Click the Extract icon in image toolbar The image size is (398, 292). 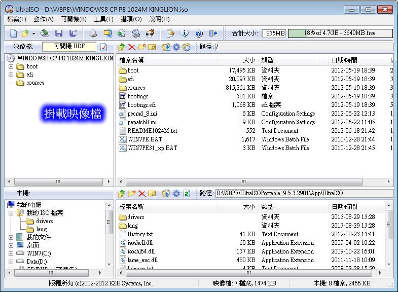[166, 47]
